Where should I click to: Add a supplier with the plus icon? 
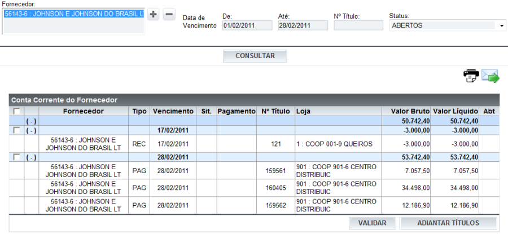point(153,14)
